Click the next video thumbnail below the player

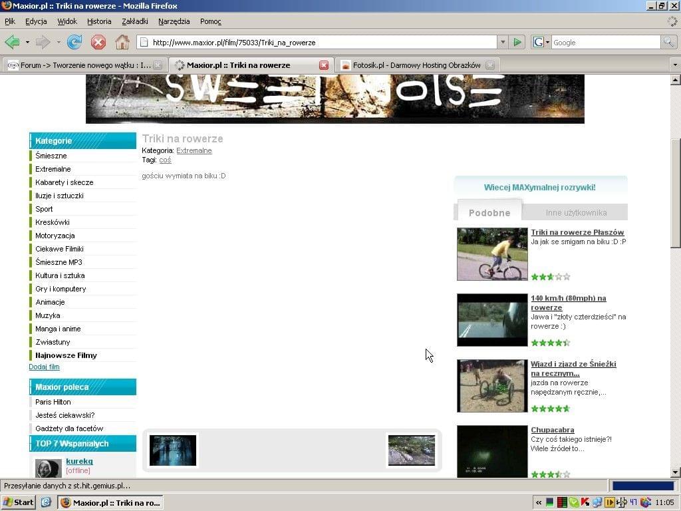pyautogui.click(x=411, y=450)
